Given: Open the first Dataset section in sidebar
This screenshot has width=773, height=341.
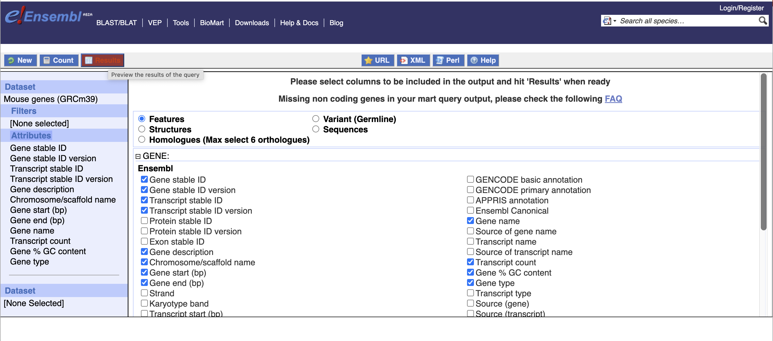Looking at the screenshot, I should (20, 87).
